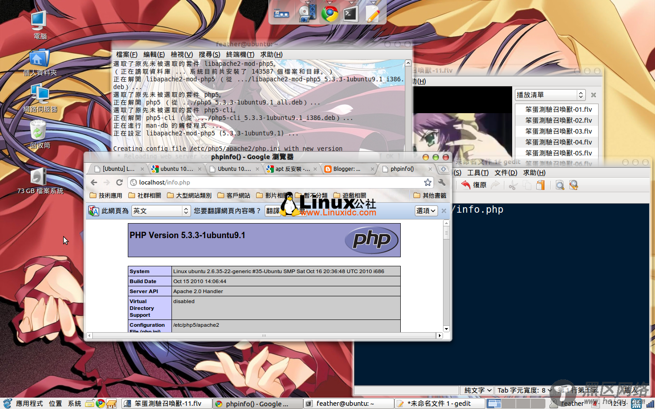Switch to the gedit window in taskbar
This screenshot has width=655, height=409.
[x=439, y=404]
